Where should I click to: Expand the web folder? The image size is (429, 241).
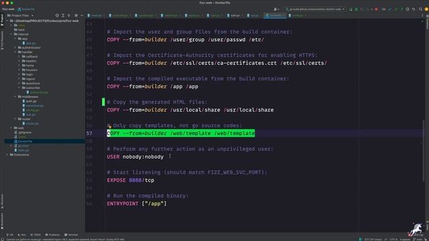tap(11, 128)
